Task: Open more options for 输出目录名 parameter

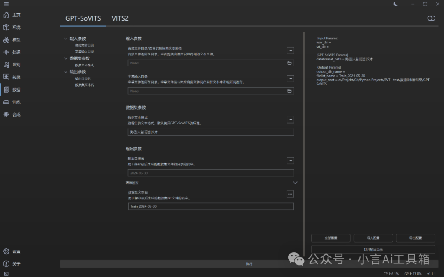Action: tap(290, 160)
